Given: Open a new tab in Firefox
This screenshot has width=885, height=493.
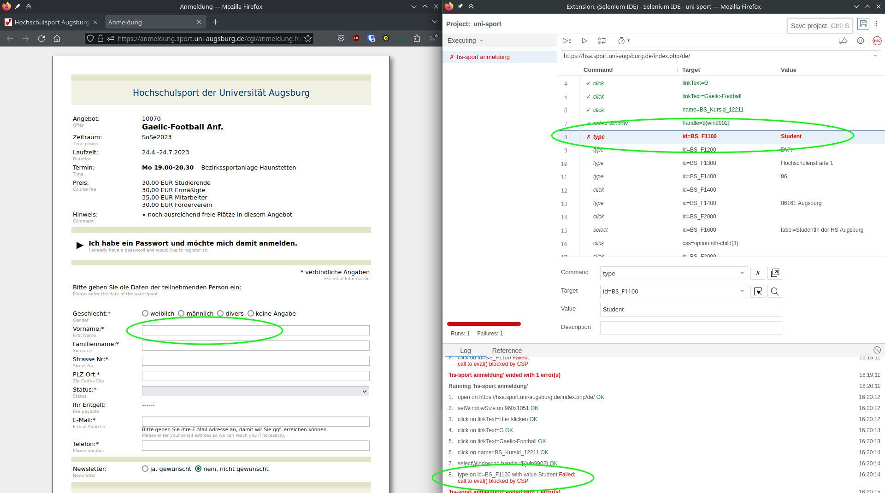Looking at the screenshot, I should pos(215,22).
